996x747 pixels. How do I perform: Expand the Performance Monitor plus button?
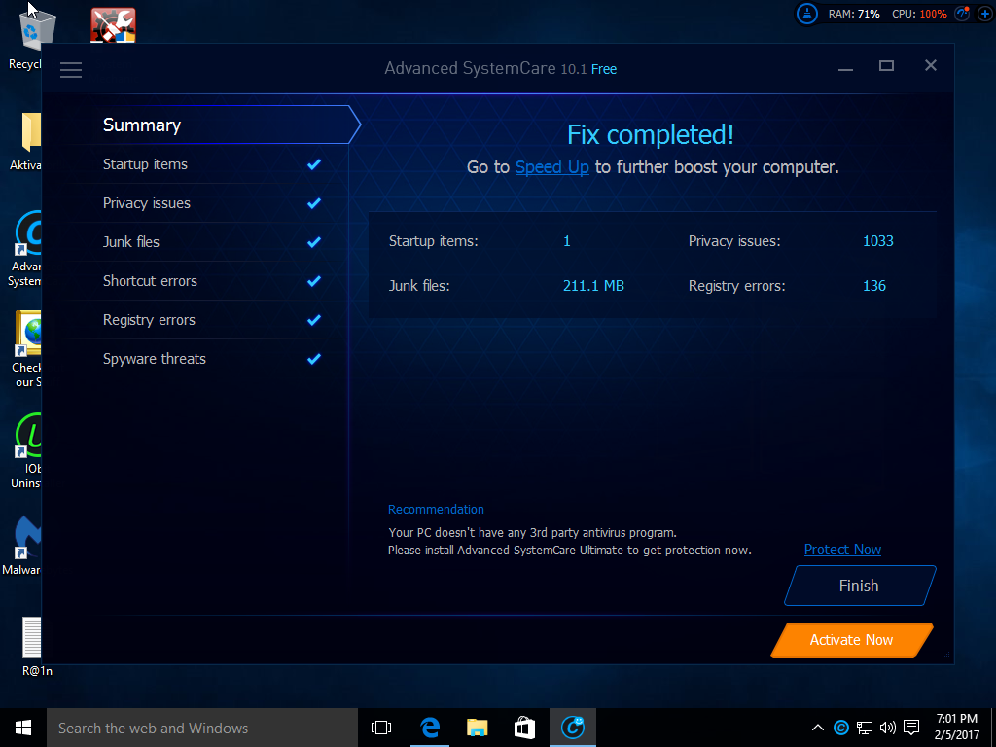click(x=984, y=14)
